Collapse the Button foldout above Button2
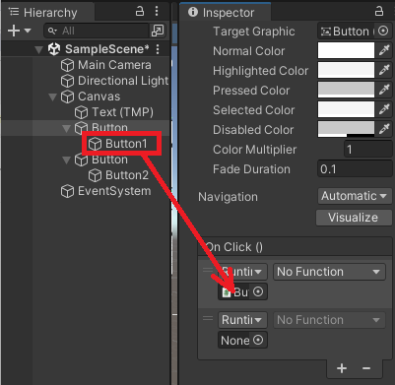395x385 pixels. (66, 160)
